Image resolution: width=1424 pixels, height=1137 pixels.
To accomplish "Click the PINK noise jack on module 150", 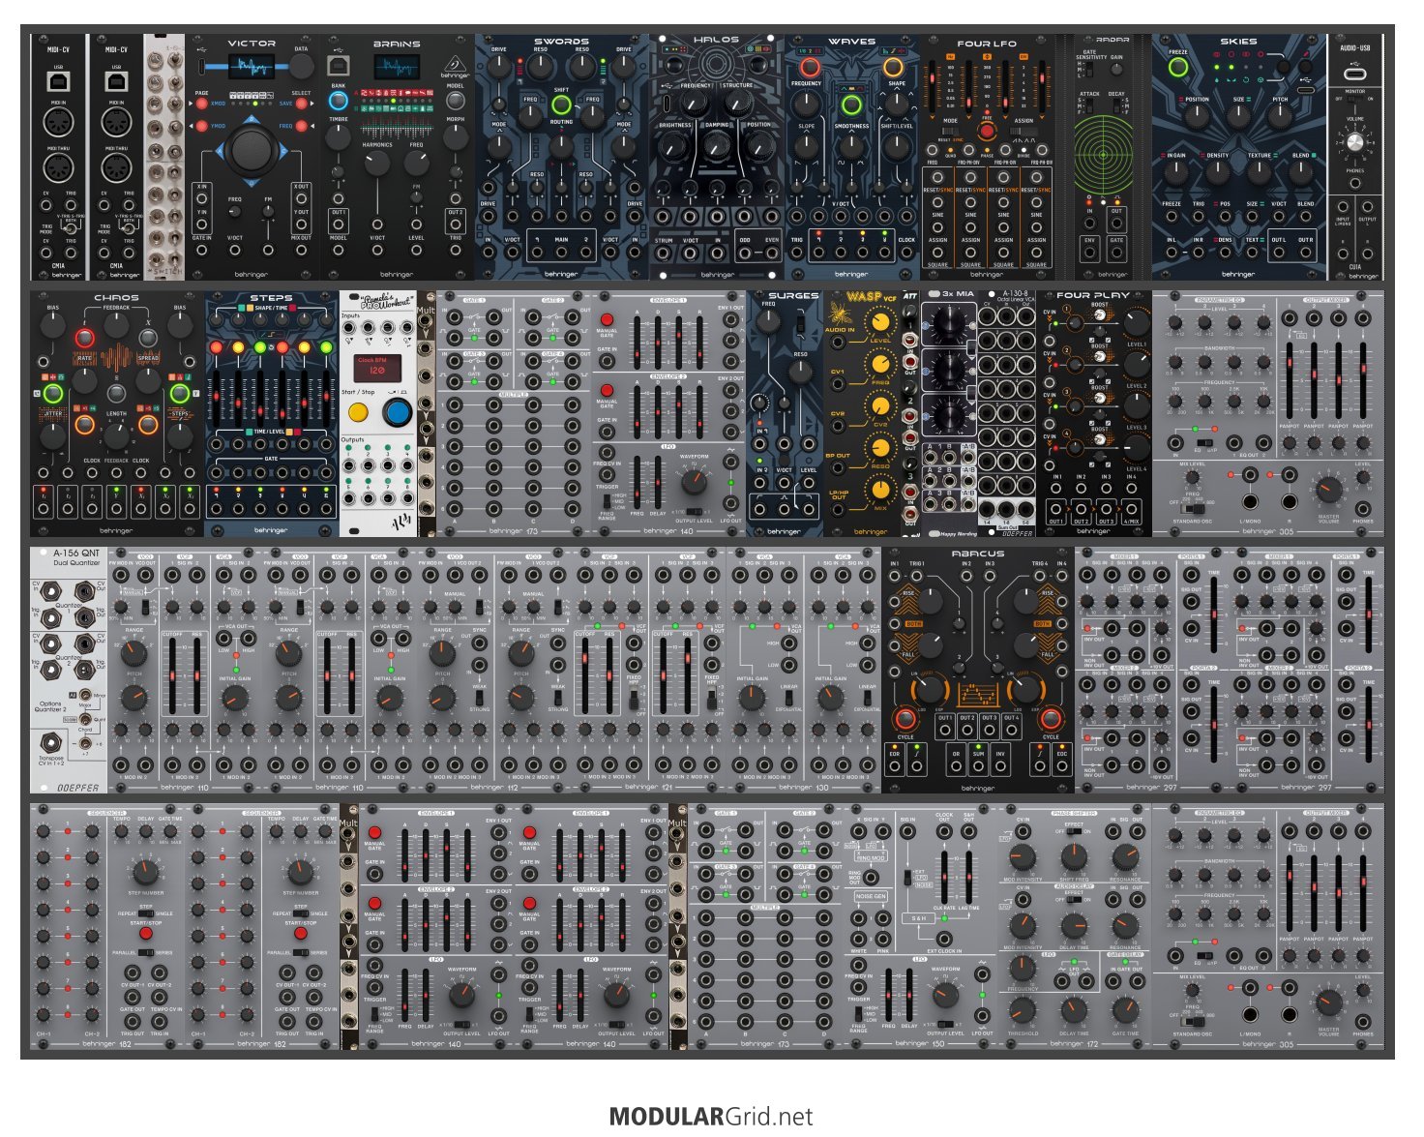I will pos(883,939).
